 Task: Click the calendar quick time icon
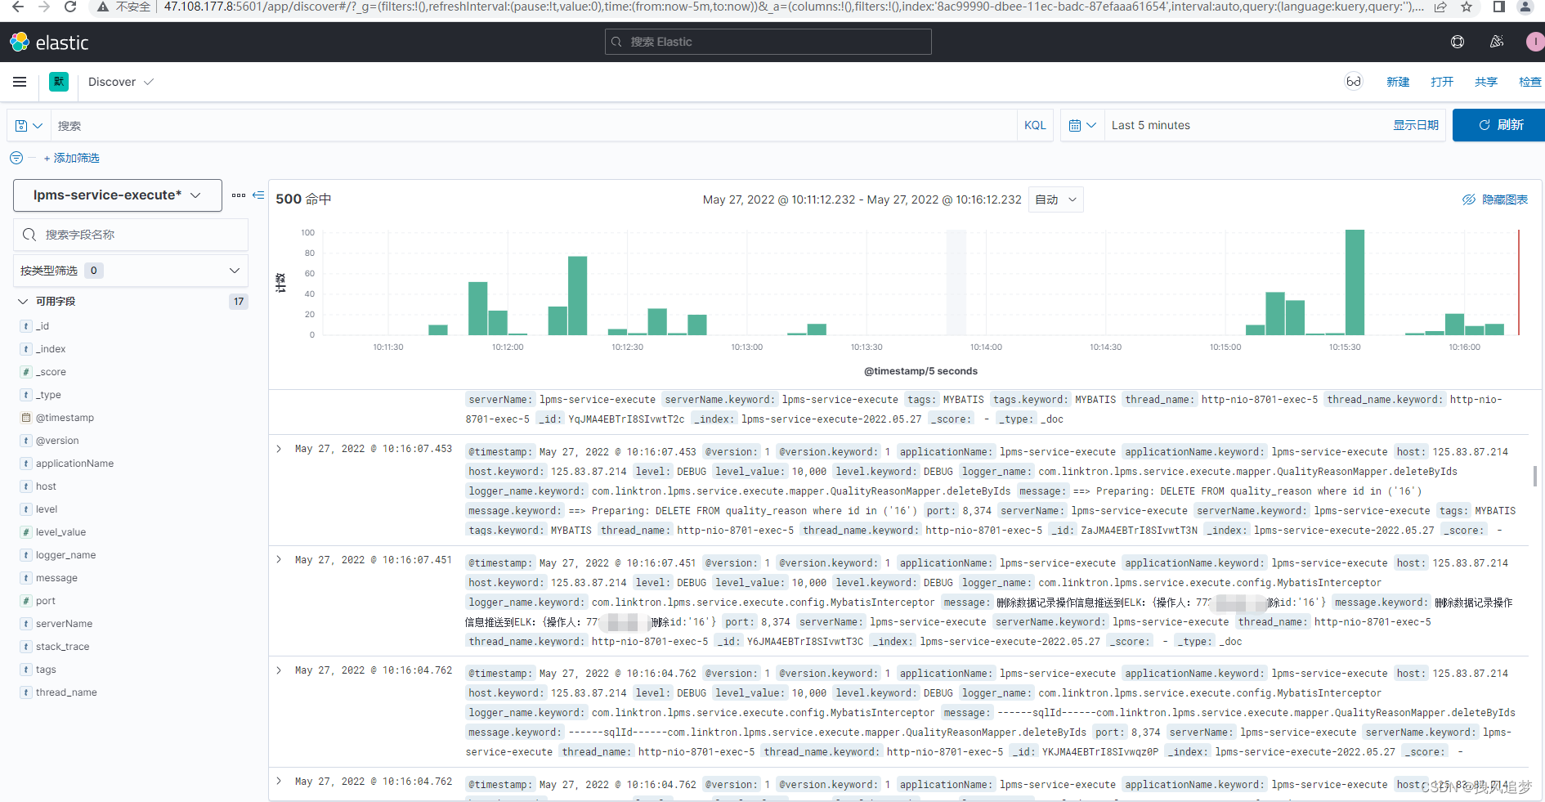coord(1075,126)
